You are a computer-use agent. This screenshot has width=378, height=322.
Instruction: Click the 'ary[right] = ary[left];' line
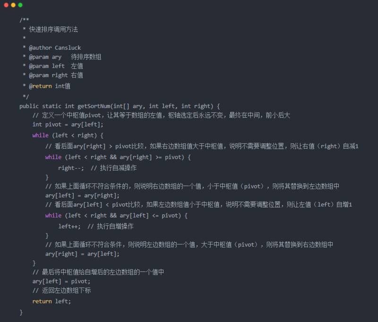pos(82,254)
